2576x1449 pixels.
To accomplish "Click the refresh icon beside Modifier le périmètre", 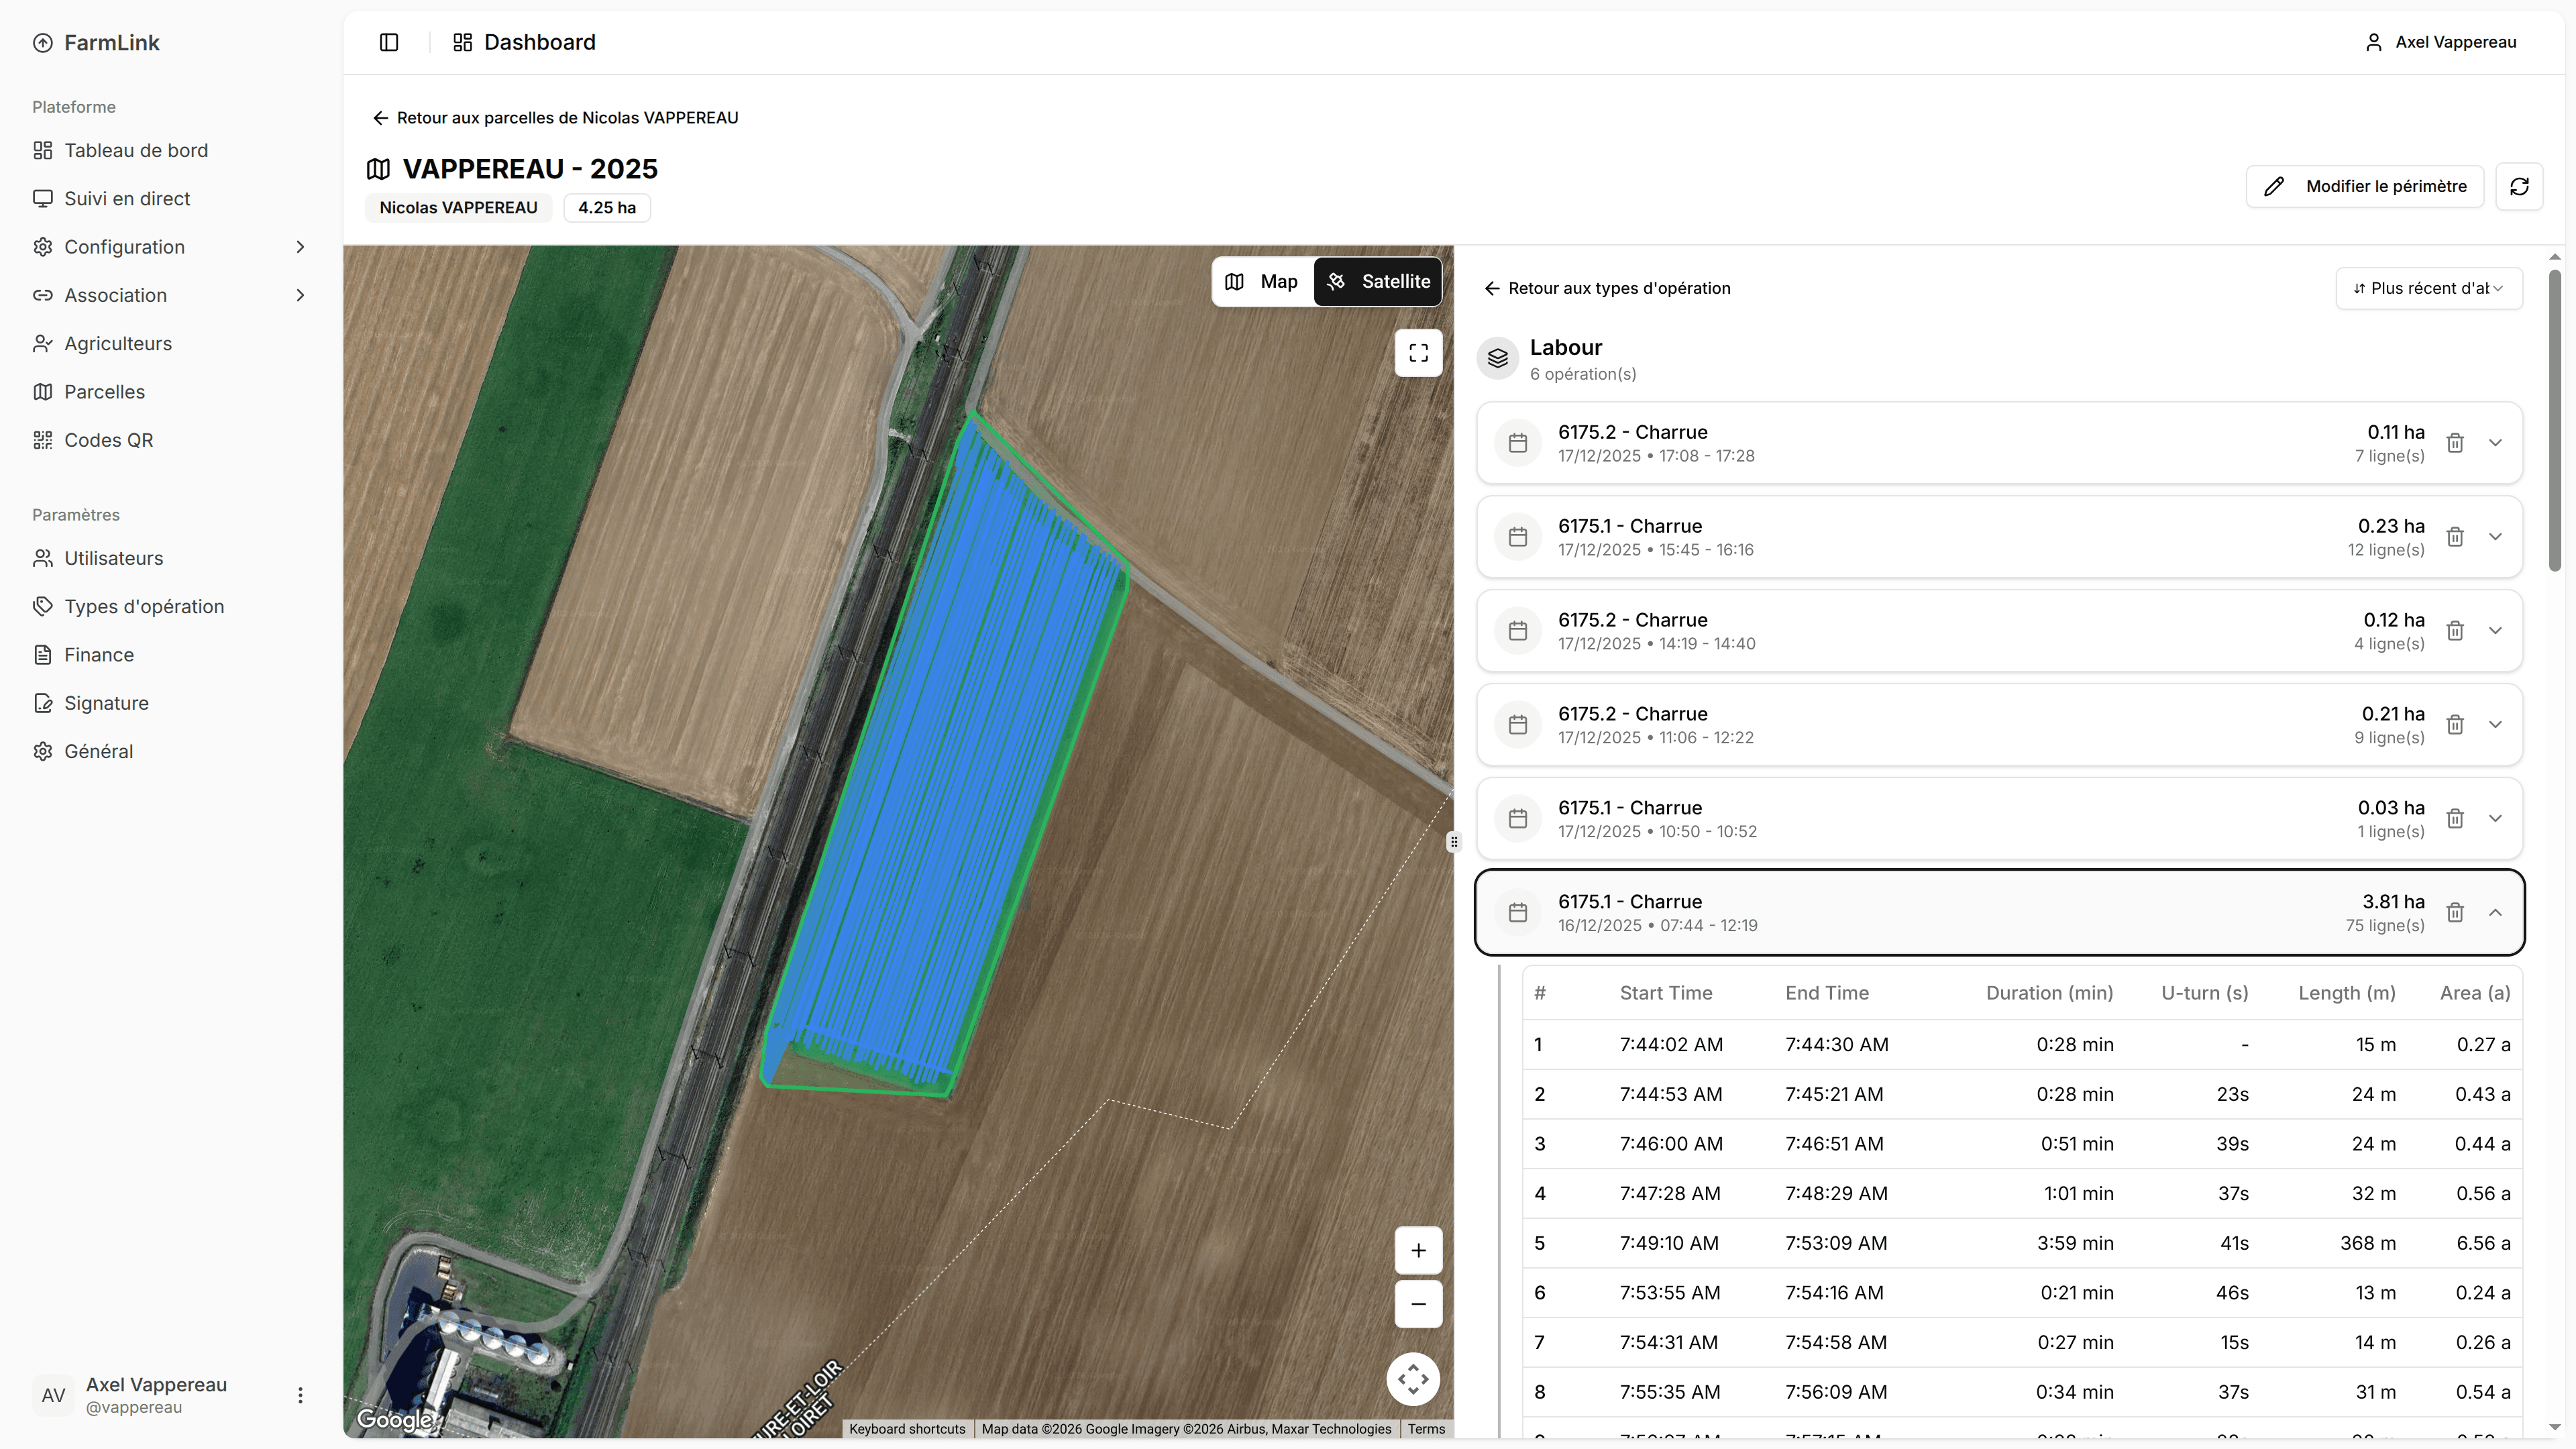I will [x=2518, y=186].
